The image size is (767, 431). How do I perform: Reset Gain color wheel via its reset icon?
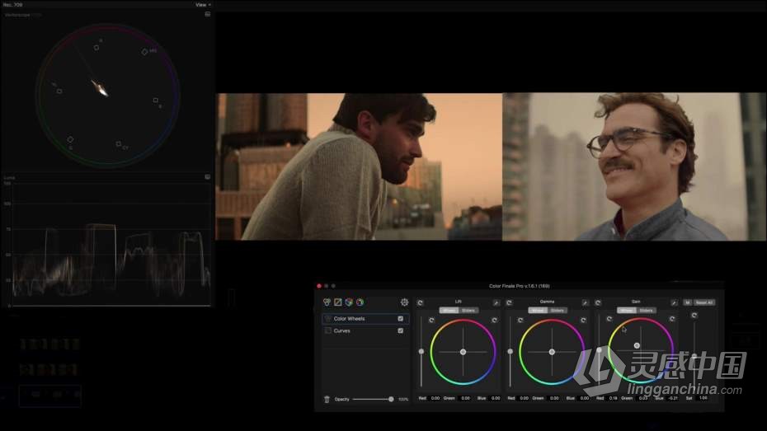pyautogui.click(x=673, y=319)
